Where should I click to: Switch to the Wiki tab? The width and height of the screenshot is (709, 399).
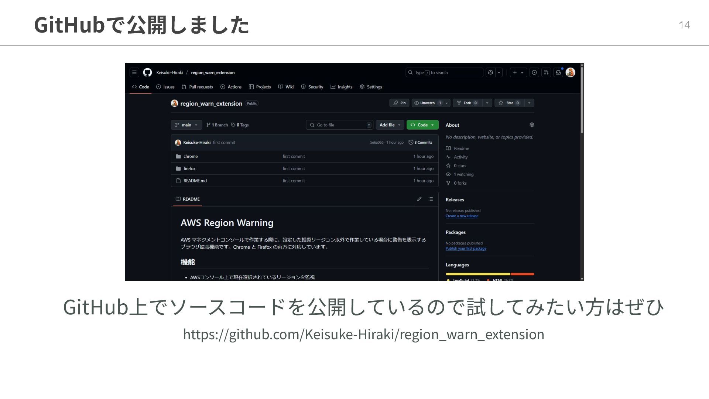tap(286, 87)
